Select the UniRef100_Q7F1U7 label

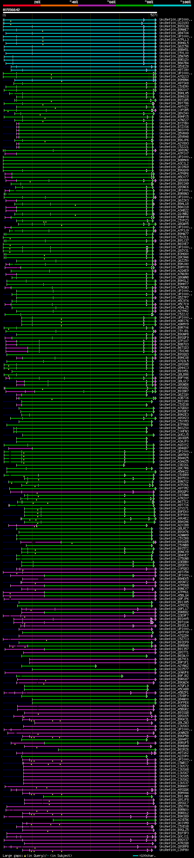(174, 341)
